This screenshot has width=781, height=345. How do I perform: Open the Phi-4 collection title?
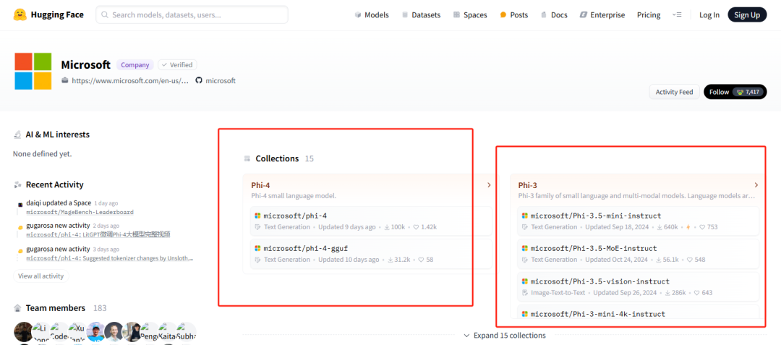pos(260,185)
